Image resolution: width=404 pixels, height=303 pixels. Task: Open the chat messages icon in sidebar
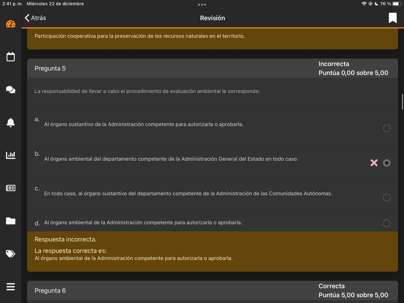point(10,90)
